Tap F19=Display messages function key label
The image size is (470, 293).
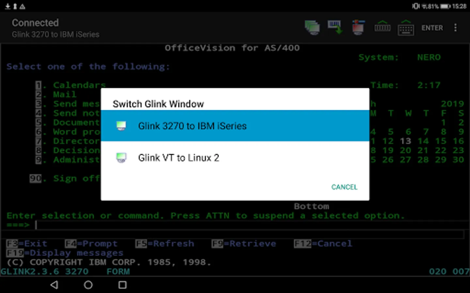pyautogui.click(x=65, y=253)
